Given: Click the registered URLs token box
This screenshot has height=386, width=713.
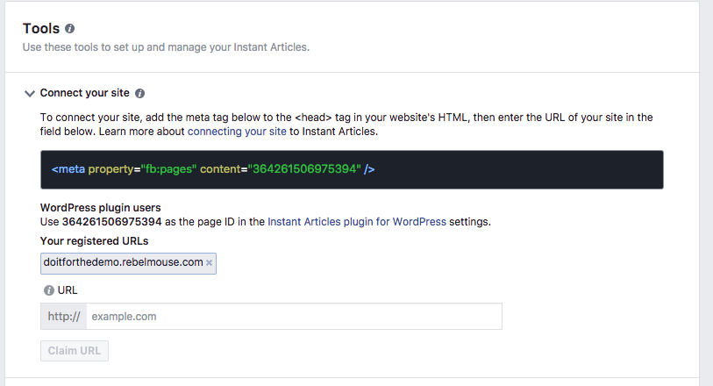Looking at the screenshot, I should (x=128, y=264).
